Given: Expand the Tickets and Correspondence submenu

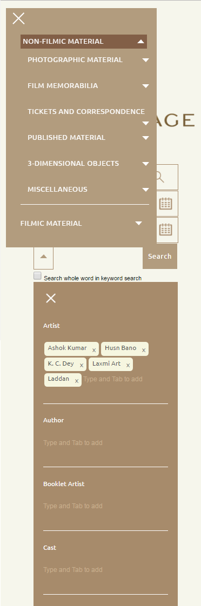Looking at the screenshot, I should [146, 123].
